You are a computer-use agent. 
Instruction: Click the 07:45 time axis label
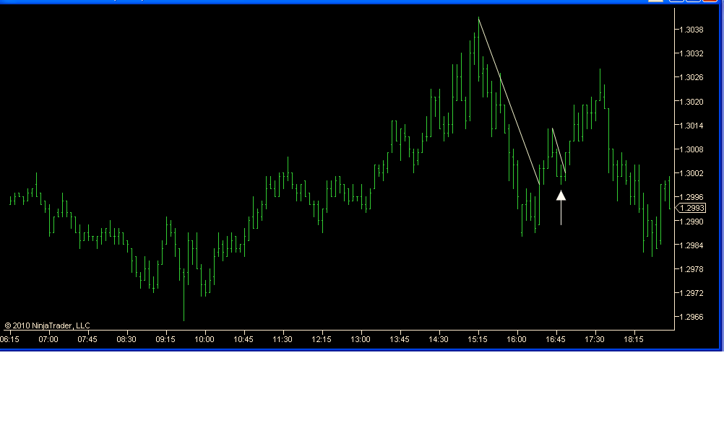pyautogui.click(x=87, y=339)
